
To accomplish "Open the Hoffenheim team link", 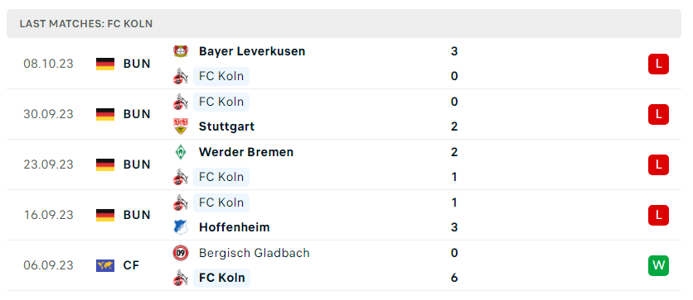I will click(235, 227).
